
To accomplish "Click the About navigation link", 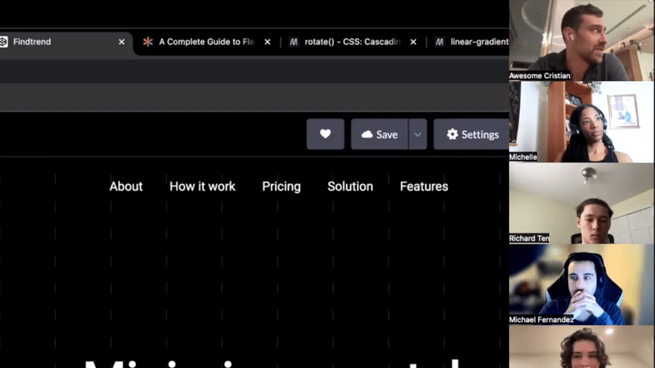I will click(x=125, y=186).
